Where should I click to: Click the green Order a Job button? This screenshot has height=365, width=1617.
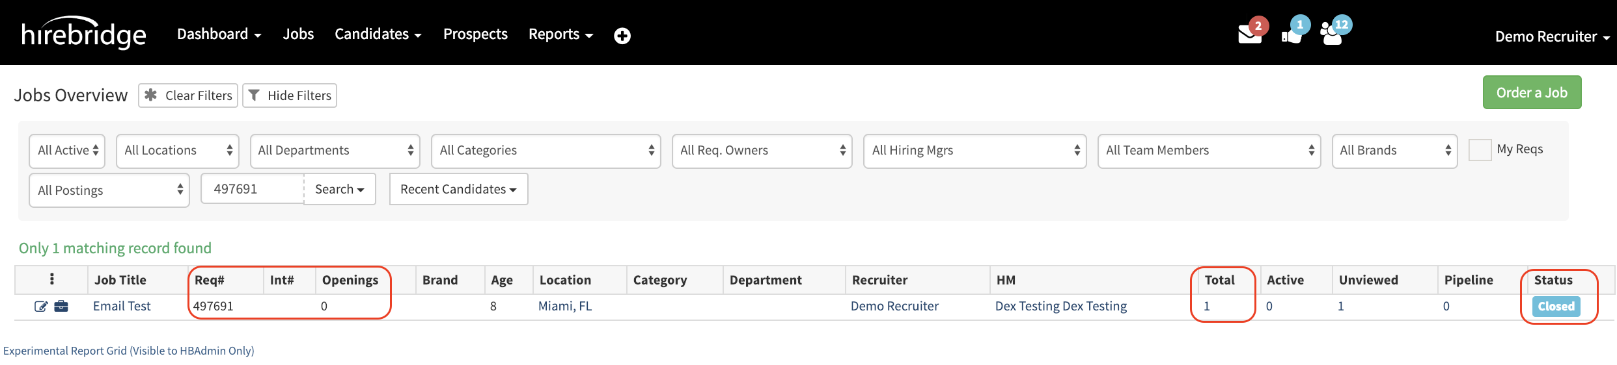pyautogui.click(x=1532, y=92)
